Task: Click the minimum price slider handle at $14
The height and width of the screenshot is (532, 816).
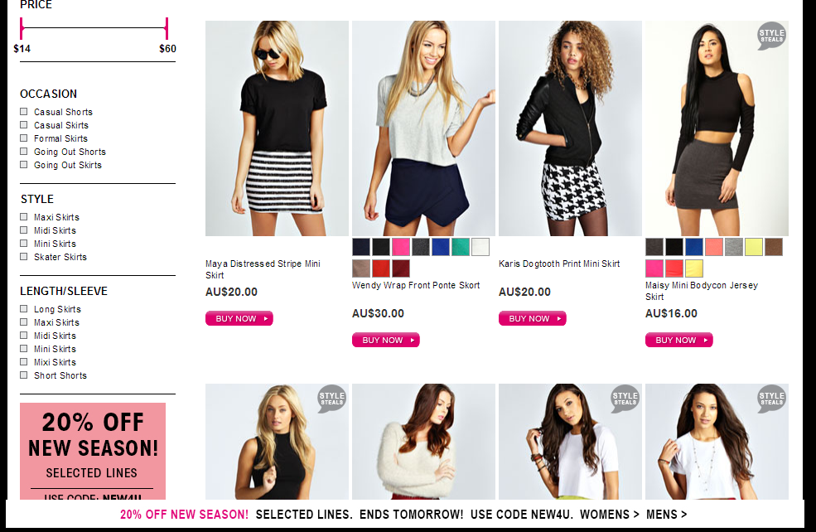Action: point(22,28)
